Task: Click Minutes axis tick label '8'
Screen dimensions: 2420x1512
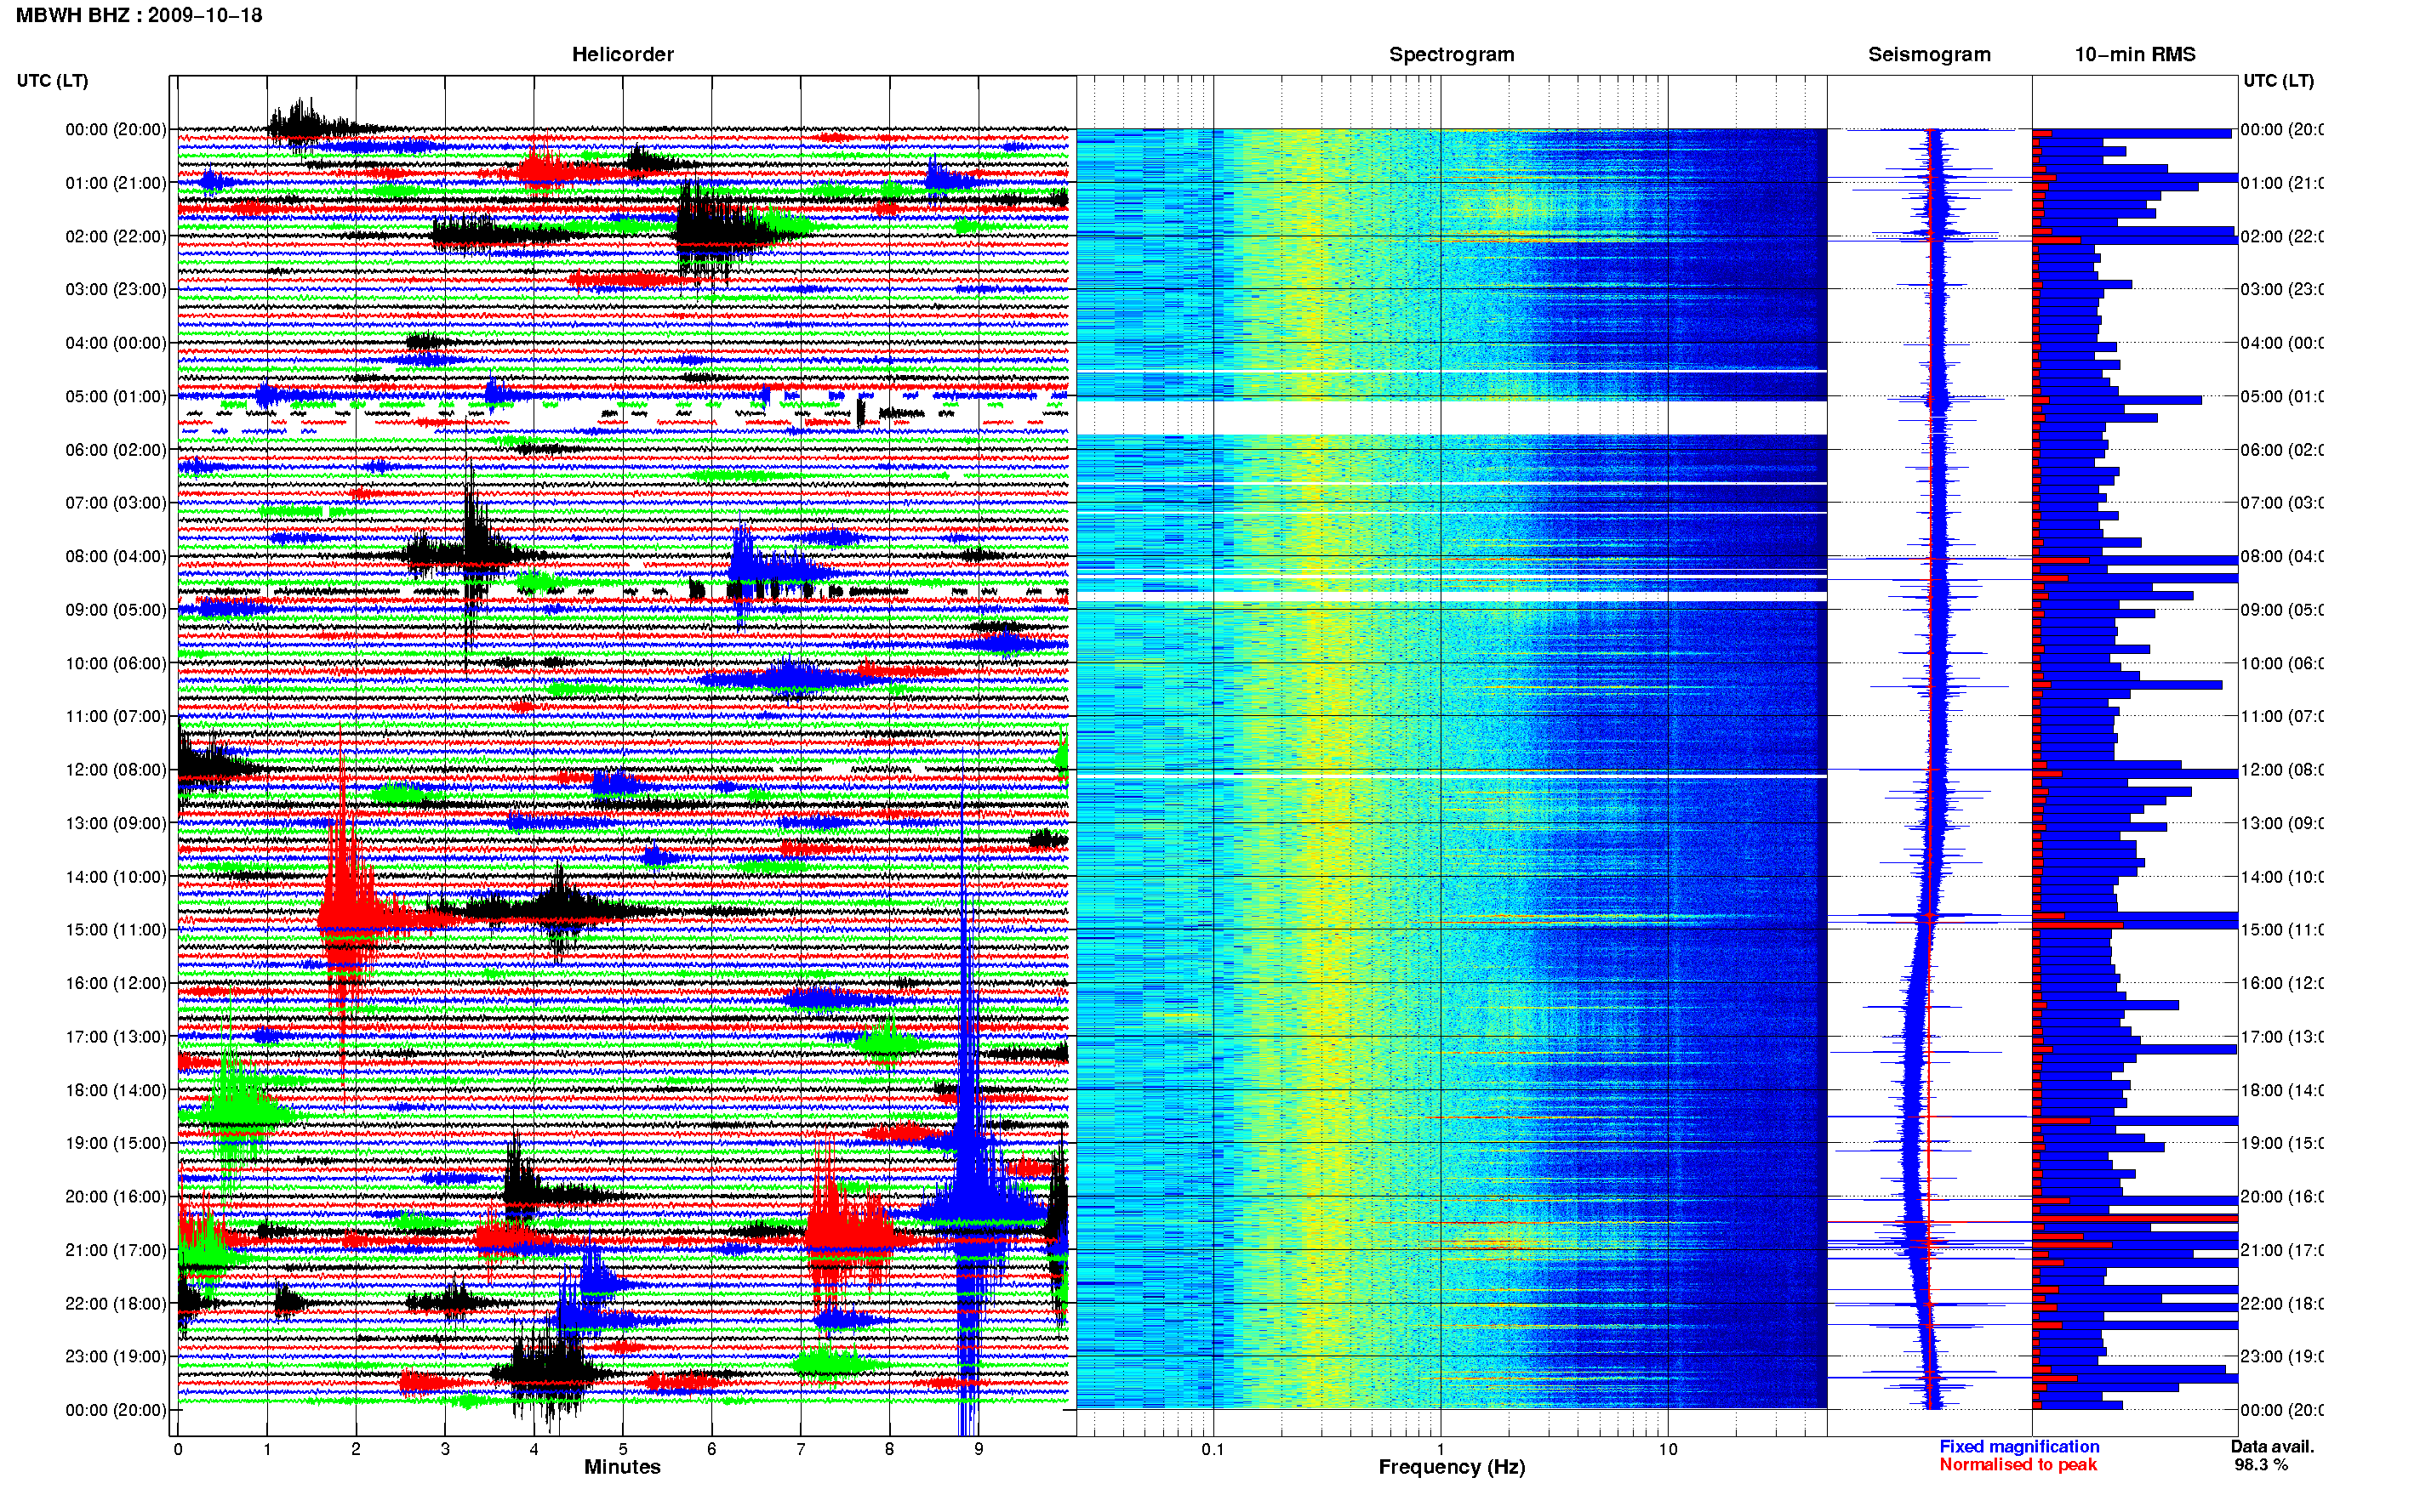Action: [x=889, y=1449]
